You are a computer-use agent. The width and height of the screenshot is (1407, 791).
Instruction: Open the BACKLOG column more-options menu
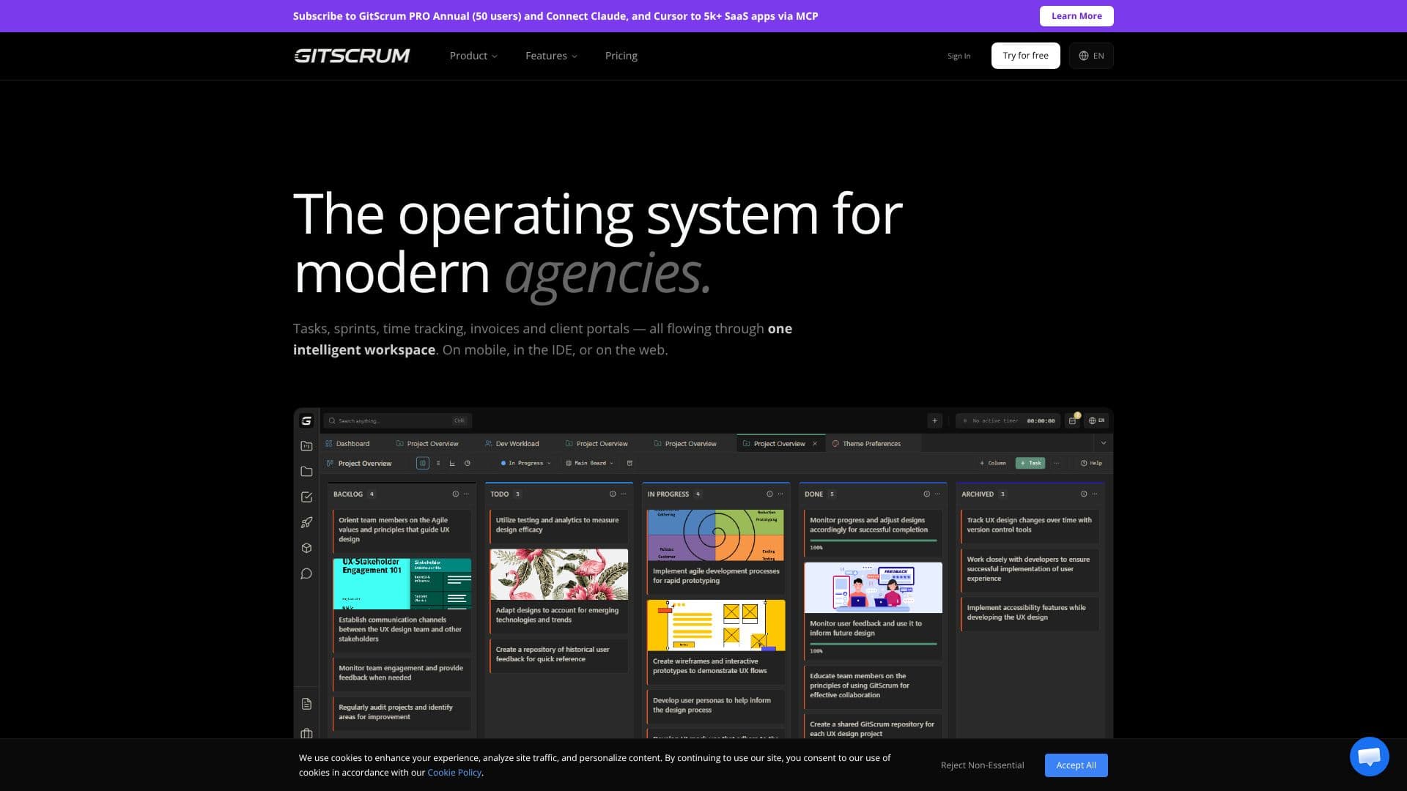coord(466,494)
